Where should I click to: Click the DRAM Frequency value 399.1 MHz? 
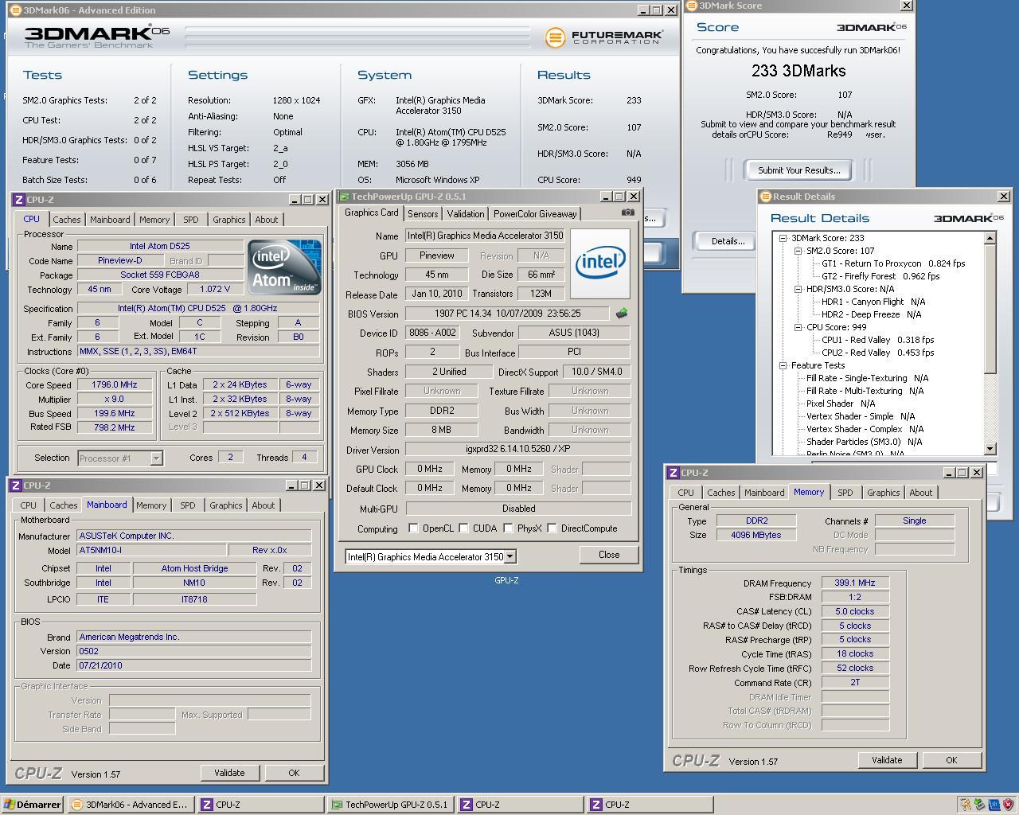click(854, 583)
